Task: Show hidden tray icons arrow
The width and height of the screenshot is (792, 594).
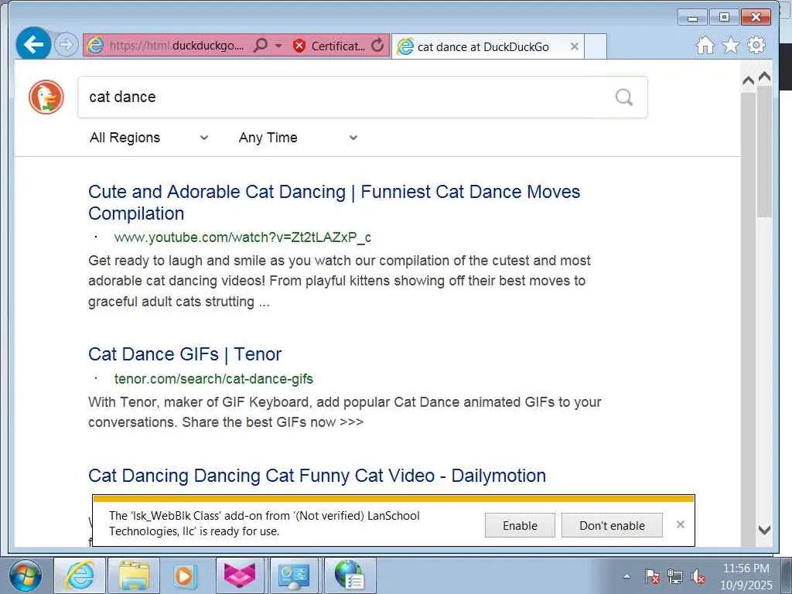Action: 626,575
